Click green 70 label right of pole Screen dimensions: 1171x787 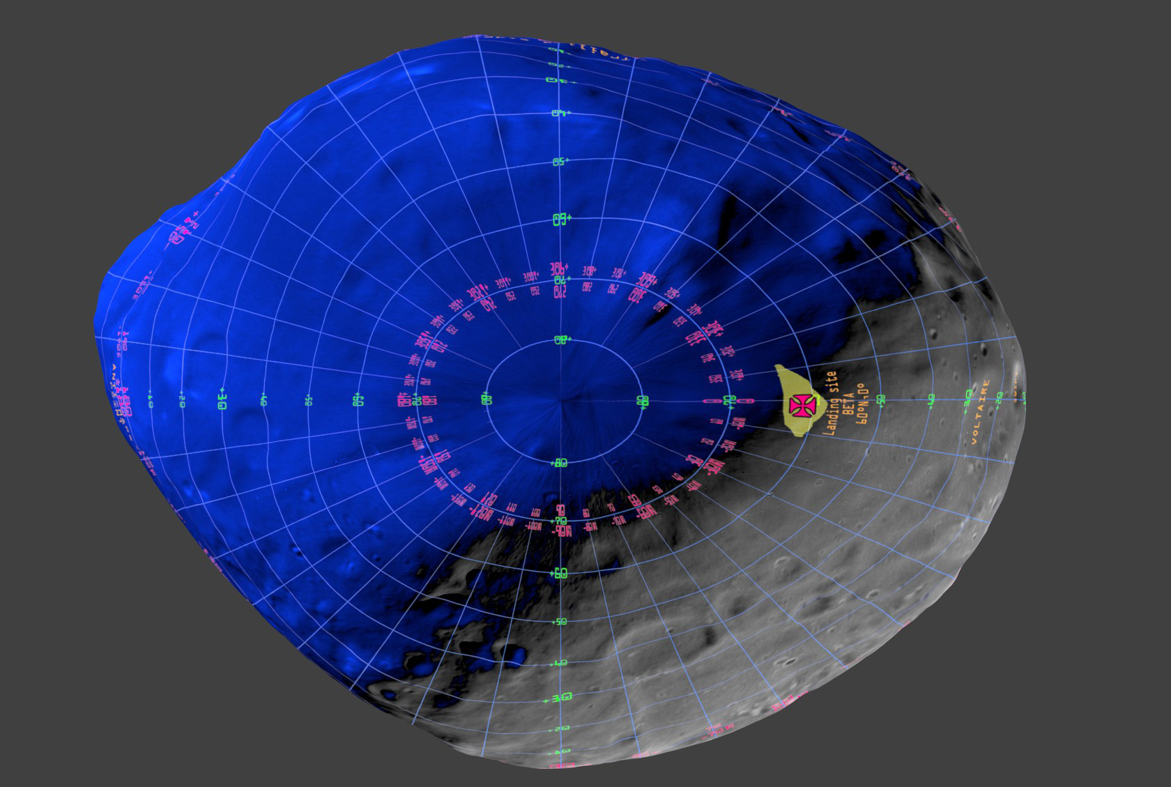tap(730, 401)
